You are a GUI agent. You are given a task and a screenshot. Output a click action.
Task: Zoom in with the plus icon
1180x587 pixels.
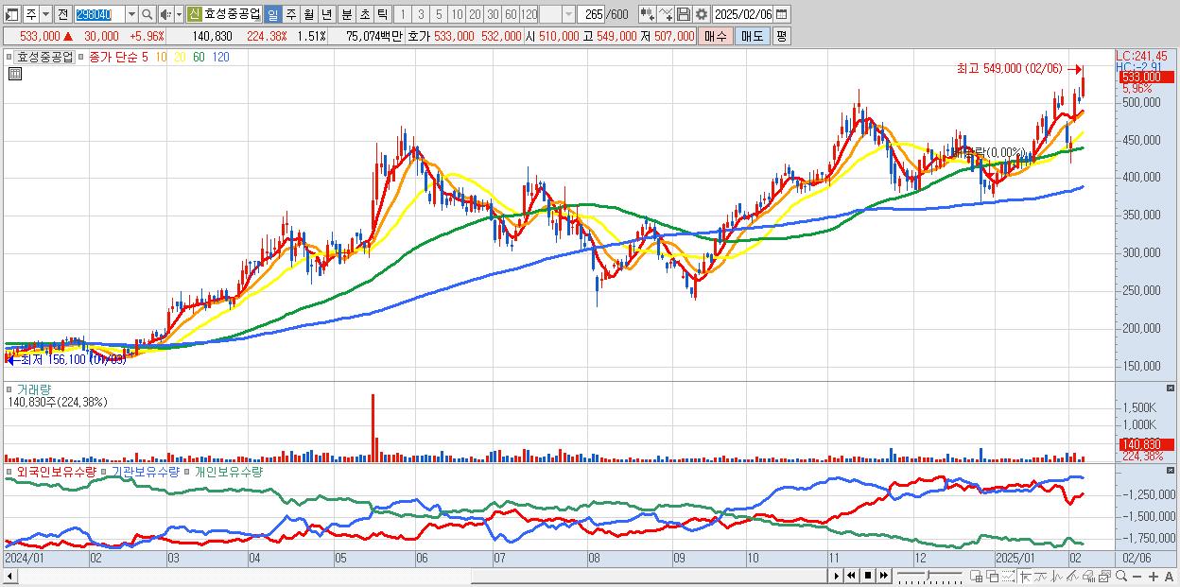(x=1153, y=576)
